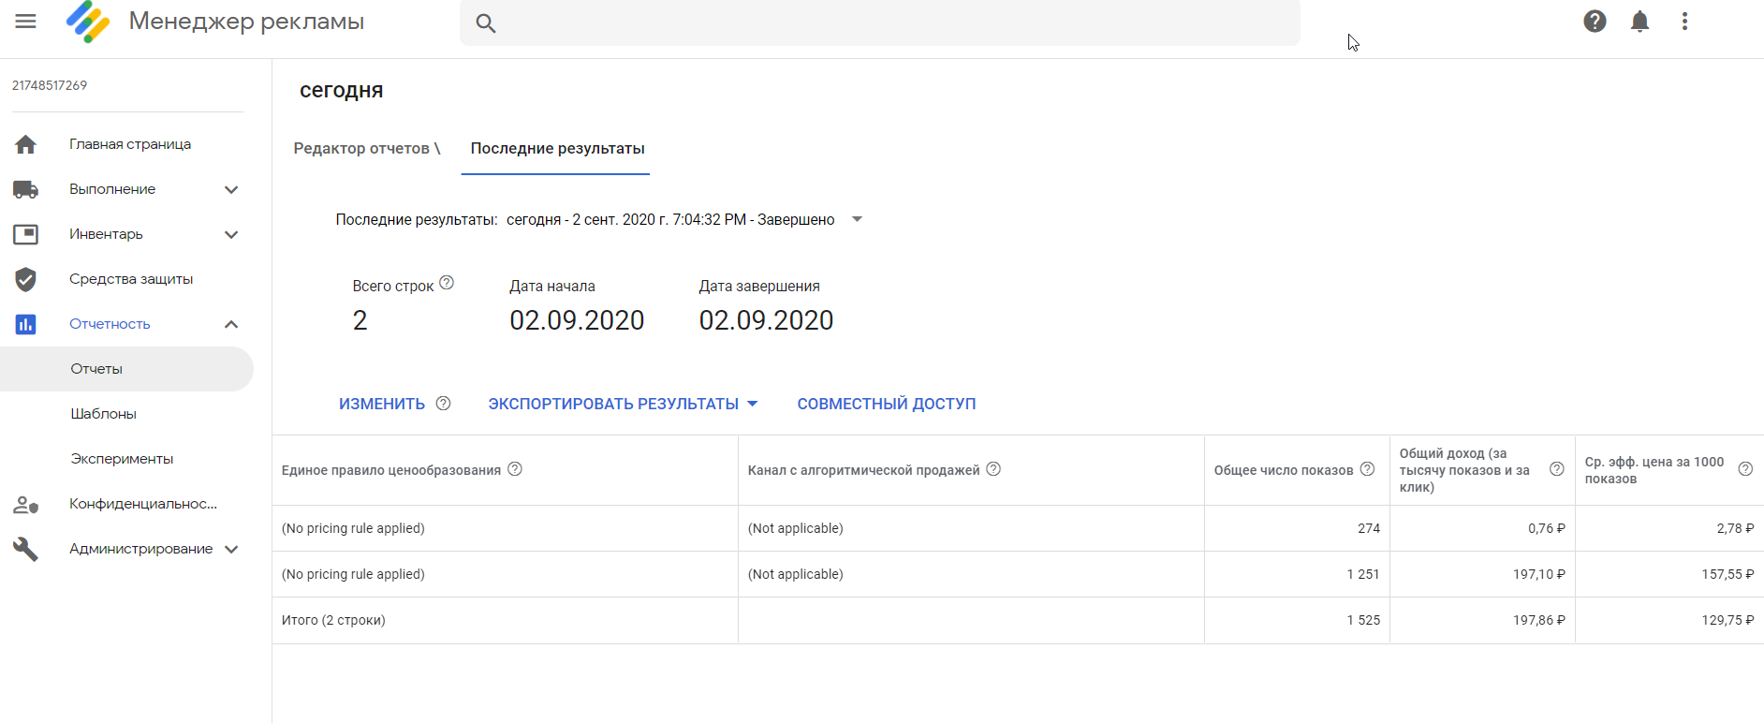This screenshot has width=1764, height=723.
Task: Click the search magnifier icon
Action: pyautogui.click(x=485, y=23)
